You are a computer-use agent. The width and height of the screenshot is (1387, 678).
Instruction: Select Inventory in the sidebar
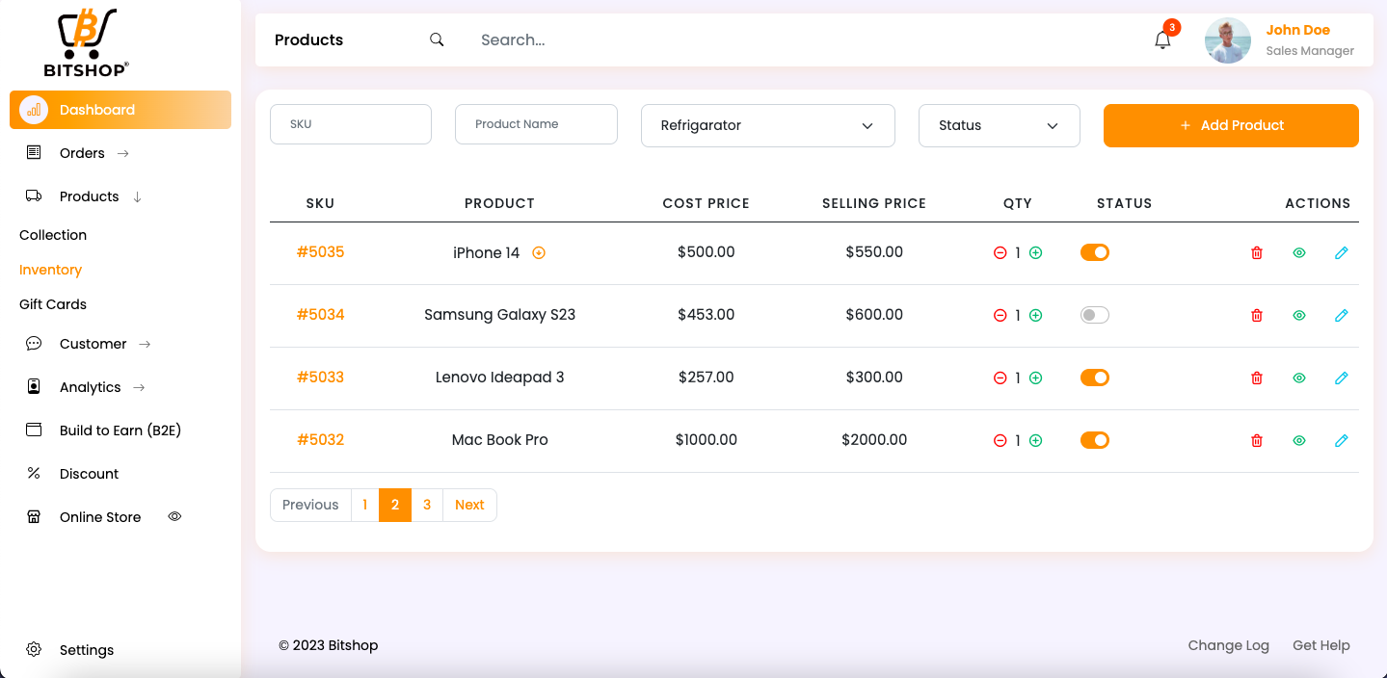coord(50,270)
